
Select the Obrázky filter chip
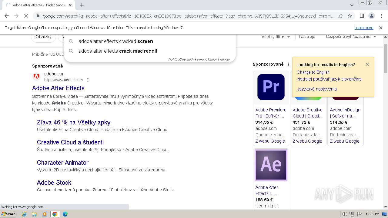[x=43, y=37]
